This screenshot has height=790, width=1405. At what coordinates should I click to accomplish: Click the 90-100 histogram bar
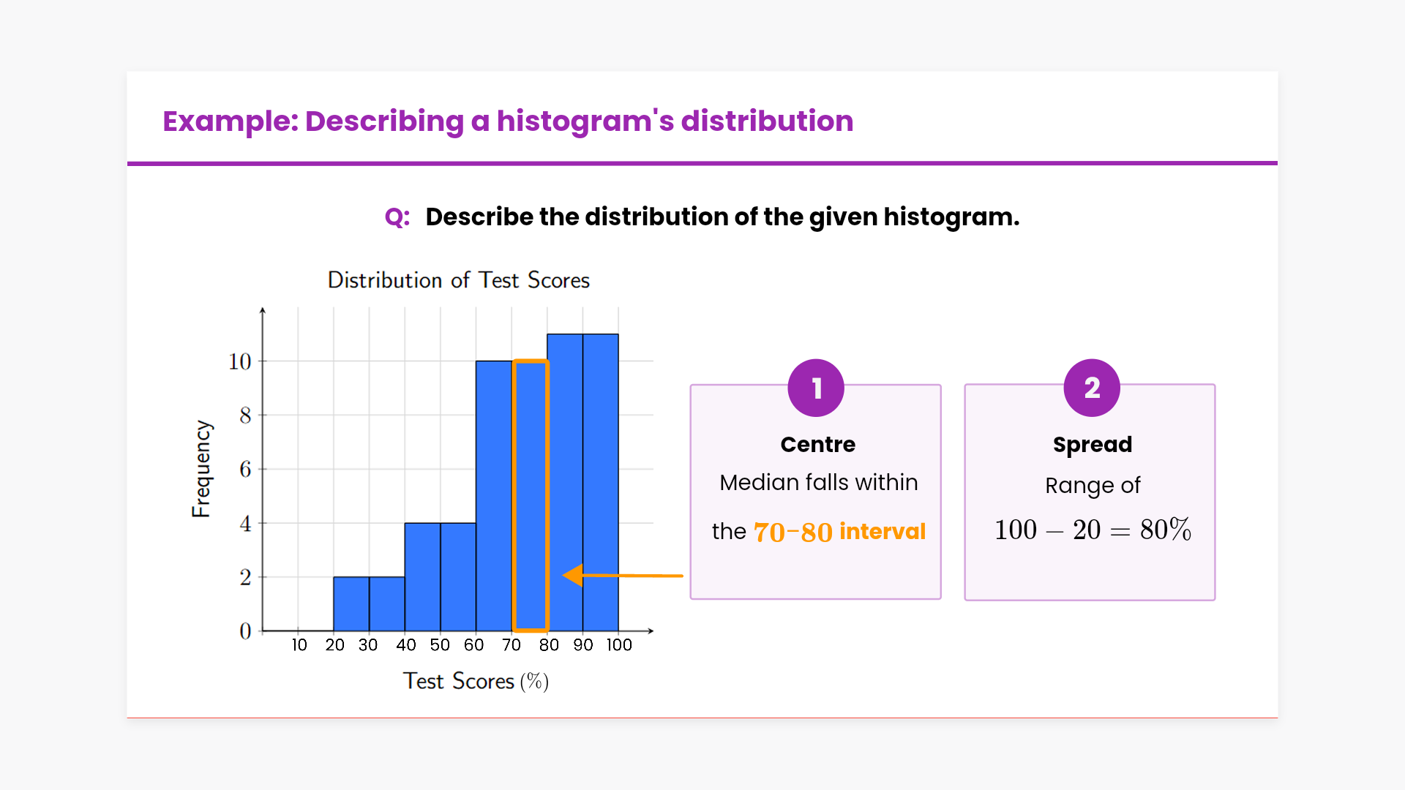pyautogui.click(x=601, y=483)
